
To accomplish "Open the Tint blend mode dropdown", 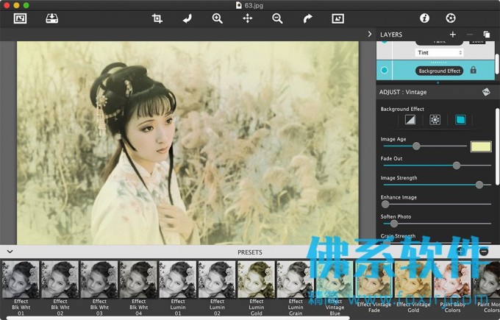I will click(x=439, y=53).
